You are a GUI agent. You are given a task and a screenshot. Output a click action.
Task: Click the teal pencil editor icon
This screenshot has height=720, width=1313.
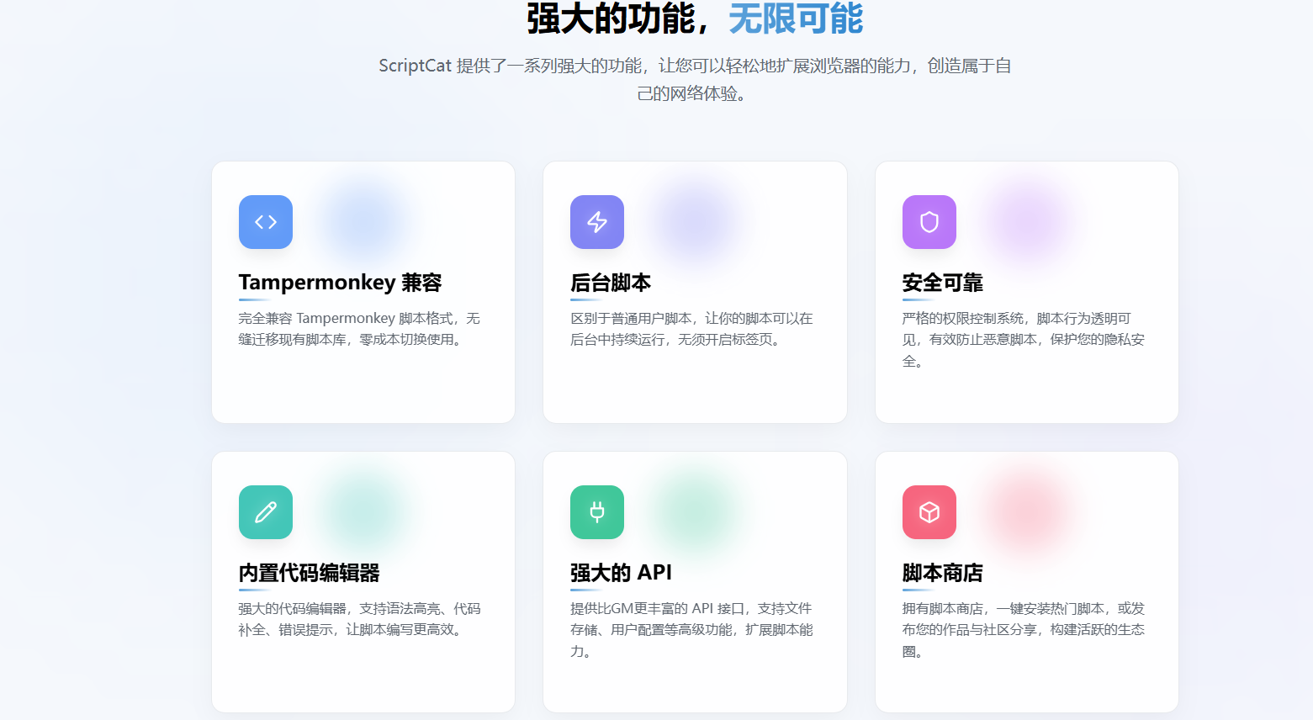click(266, 512)
